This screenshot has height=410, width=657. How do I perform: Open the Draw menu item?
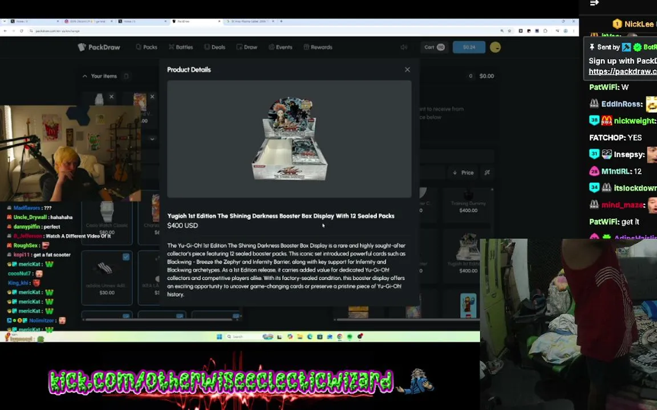click(247, 47)
